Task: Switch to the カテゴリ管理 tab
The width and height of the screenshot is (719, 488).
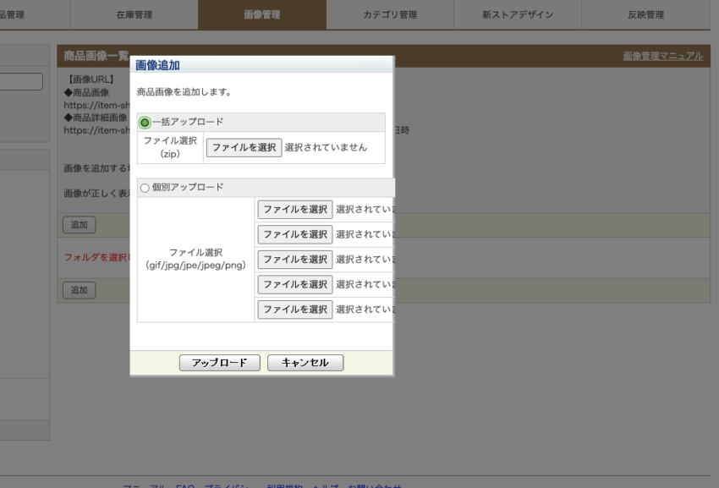Action: [388, 14]
